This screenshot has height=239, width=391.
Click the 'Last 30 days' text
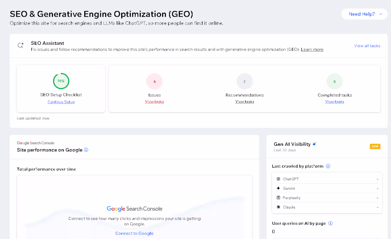tap(285, 150)
